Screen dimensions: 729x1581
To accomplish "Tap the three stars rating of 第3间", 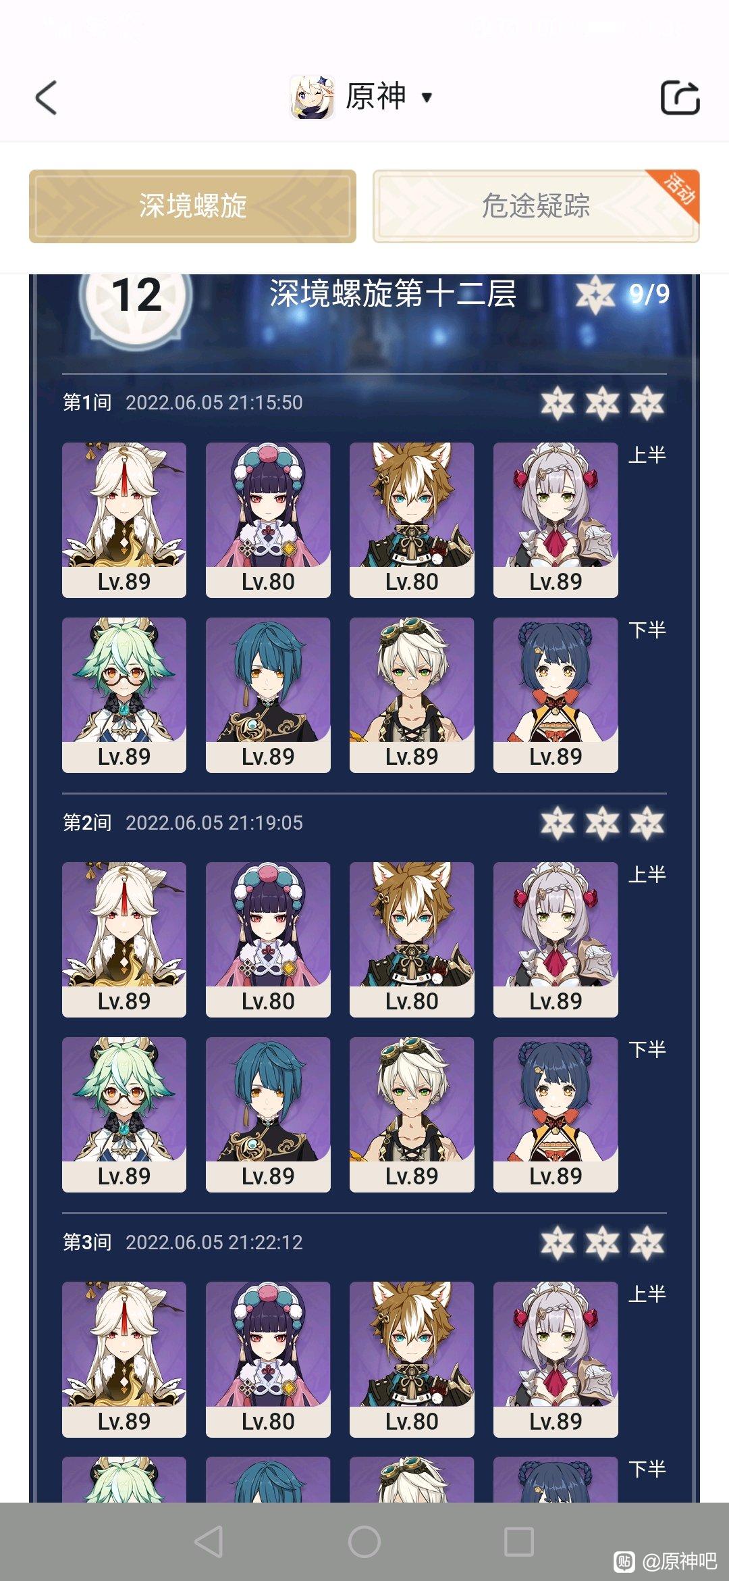I will 602,1243.
